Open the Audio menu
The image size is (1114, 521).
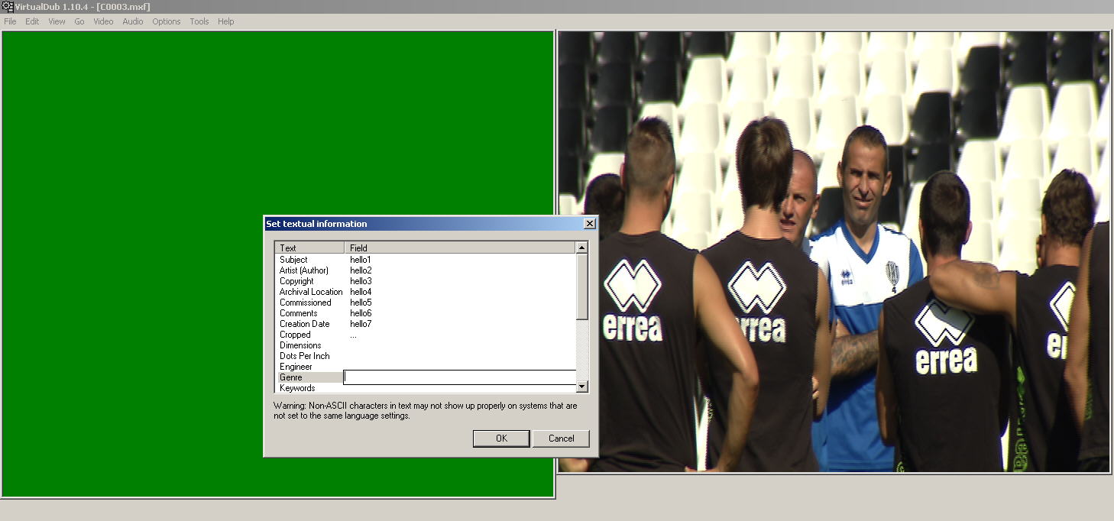tap(133, 21)
